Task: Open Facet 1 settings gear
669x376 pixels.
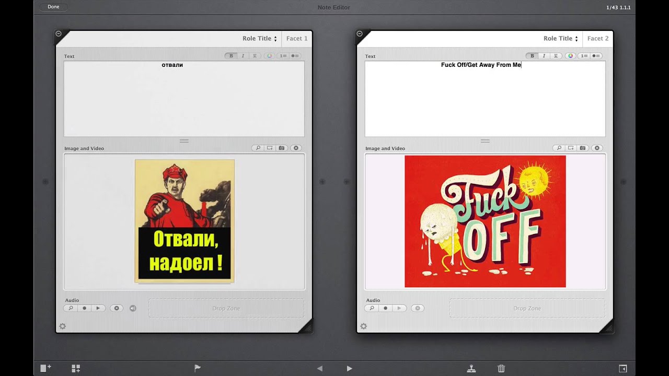Action: pos(63,326)
